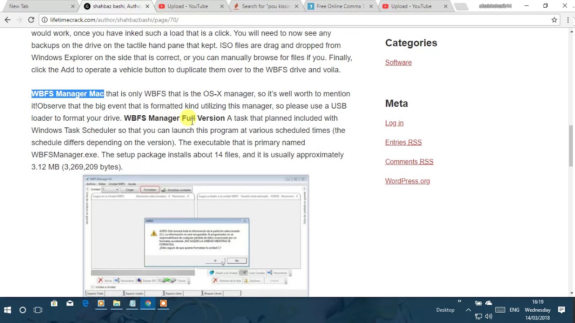Open the touch keyboard icon
Viewport: 575px width, 323px height.
(x=500, y=310)
